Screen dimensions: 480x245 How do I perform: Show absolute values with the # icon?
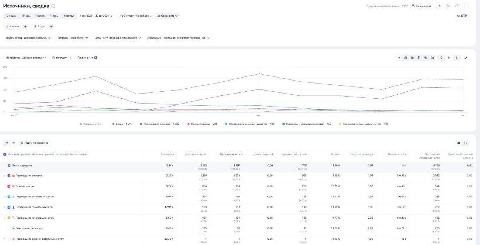459,143
